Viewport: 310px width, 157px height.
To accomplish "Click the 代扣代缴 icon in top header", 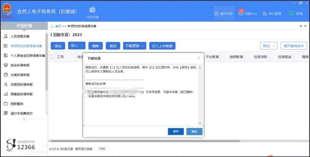I will click(92, 10).
